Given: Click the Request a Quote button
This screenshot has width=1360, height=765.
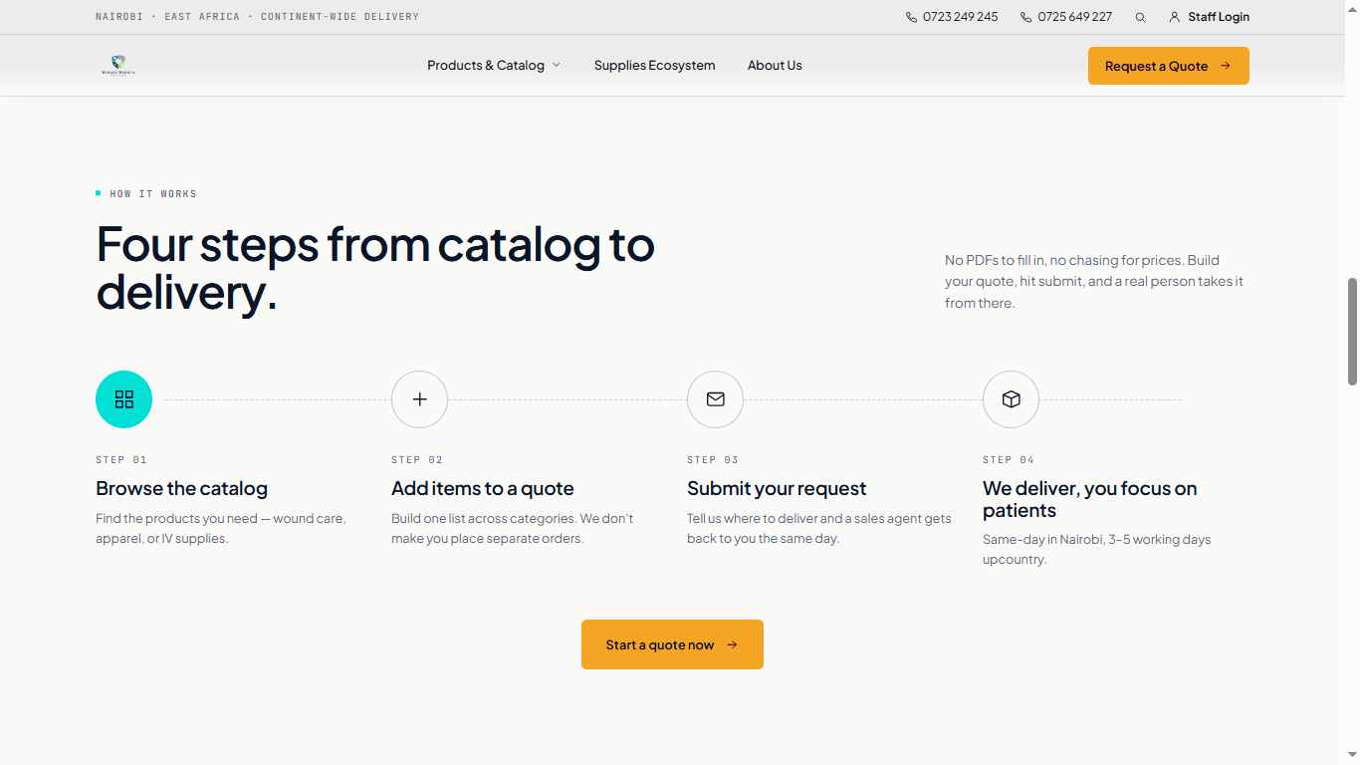Looking at the screenshot, I should pyautogui.click(x=1168, y=66).
